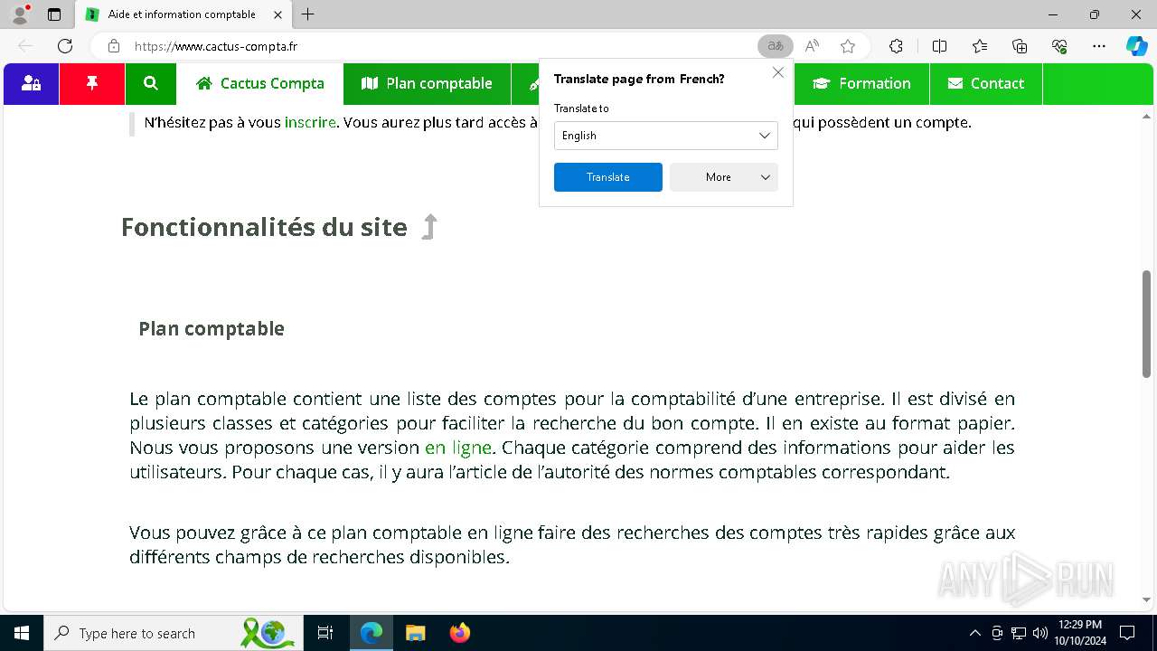This screenshot has width=1157, height=651.
Task: Open the Translate to English language dropdown
Action: coord(666,136)
